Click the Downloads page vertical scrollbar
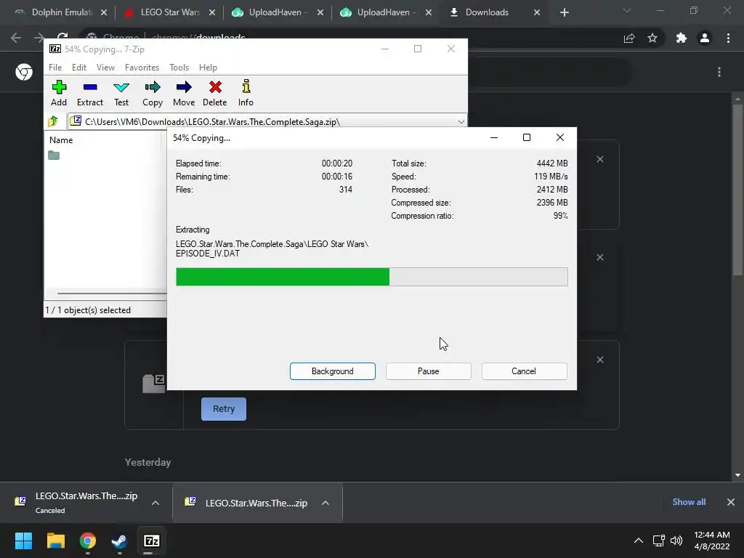Viewport: 744px width, 558px height. 737,190
